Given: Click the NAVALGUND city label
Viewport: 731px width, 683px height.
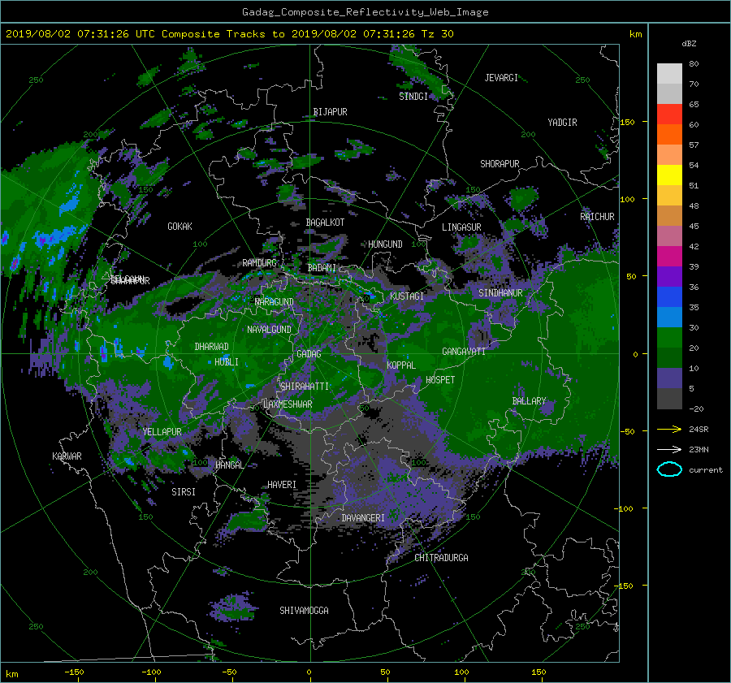Looking at the screenshot, I should click(269, 330).
